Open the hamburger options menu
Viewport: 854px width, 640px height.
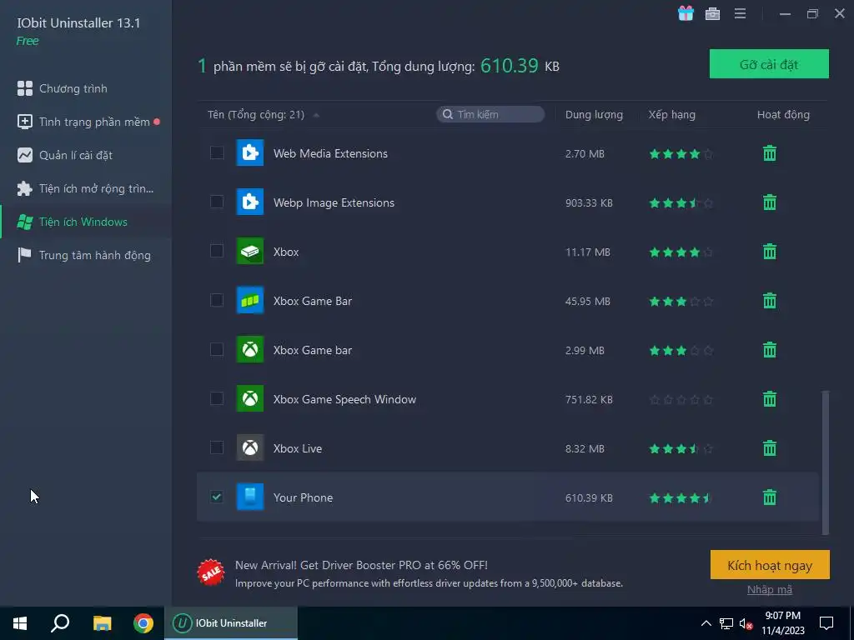[x=740, y=13]
